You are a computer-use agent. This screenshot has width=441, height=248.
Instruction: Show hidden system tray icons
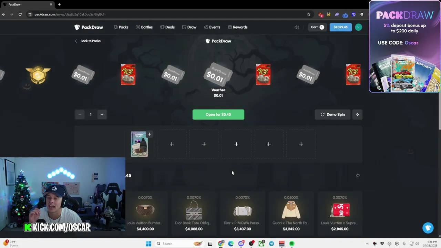pos(367,244)
